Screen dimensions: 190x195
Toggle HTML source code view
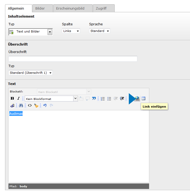[30, 105]
